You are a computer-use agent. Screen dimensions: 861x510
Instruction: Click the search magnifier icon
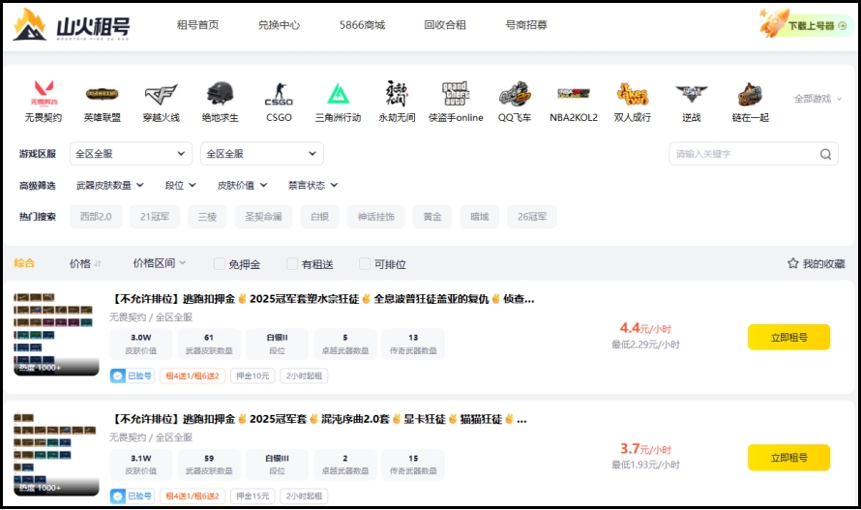tap(825, 154)
